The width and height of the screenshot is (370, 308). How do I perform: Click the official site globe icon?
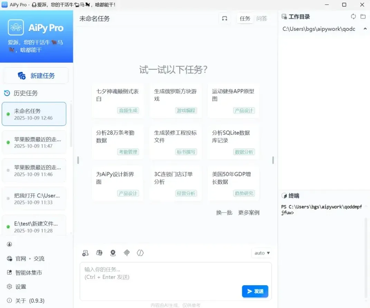pyautogui.click(x=9, y=259)
